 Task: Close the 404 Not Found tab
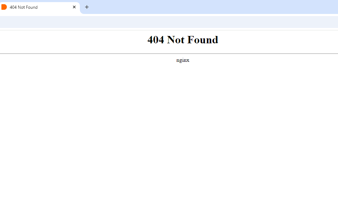click(x=74, y=7)
